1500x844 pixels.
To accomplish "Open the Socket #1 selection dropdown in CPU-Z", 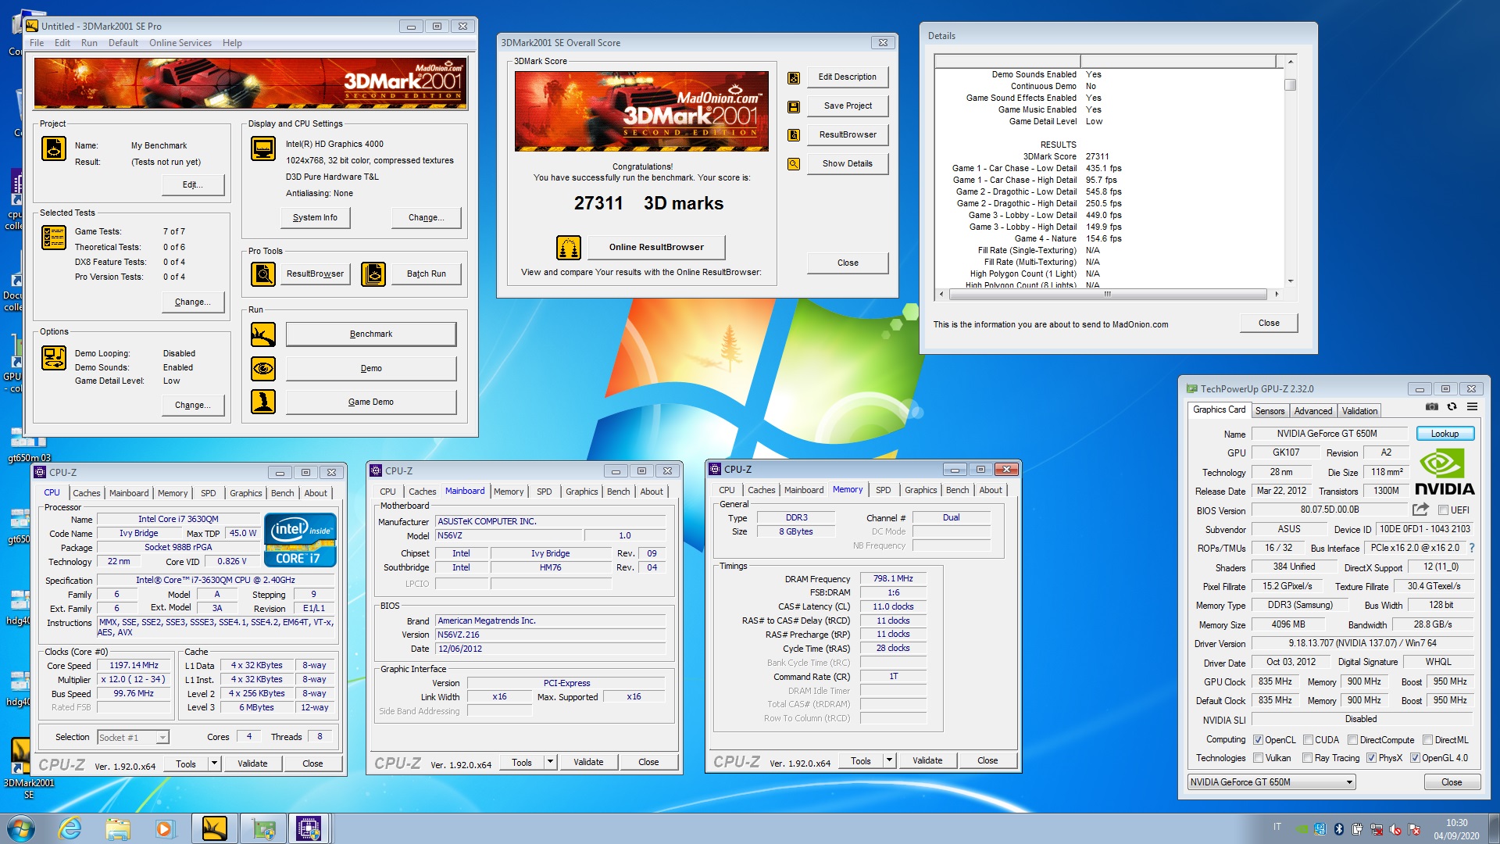I will pos(133,738).
